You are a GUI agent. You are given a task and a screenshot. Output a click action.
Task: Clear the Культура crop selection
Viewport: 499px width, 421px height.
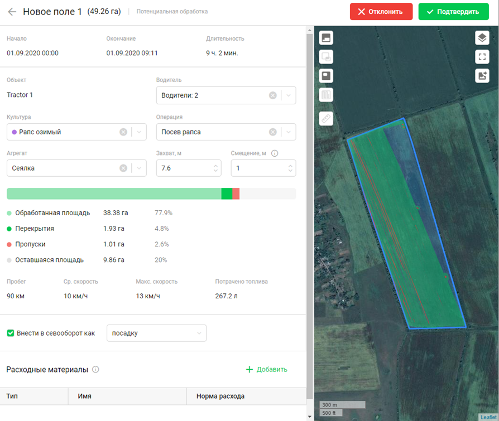coord(123,132)
